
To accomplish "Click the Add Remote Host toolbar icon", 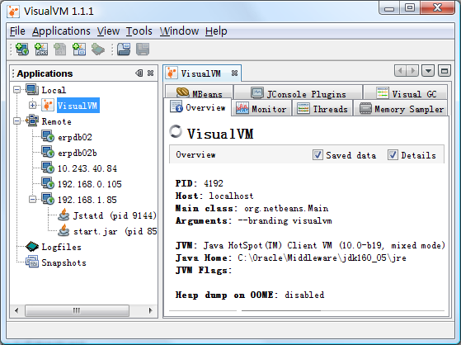I will coord(22,50).
